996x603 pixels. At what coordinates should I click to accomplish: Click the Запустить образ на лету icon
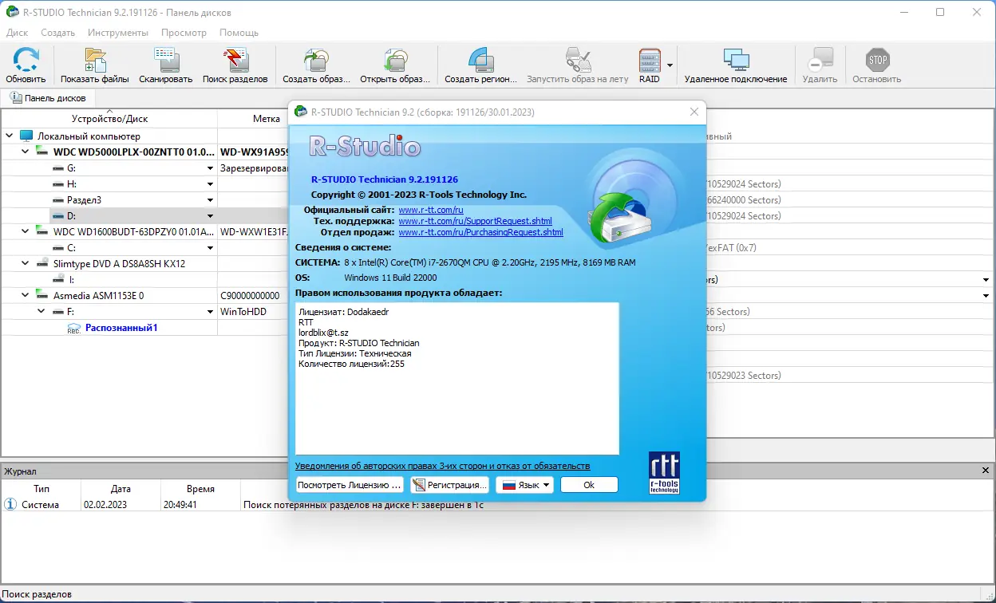click(x=578, y=64)
